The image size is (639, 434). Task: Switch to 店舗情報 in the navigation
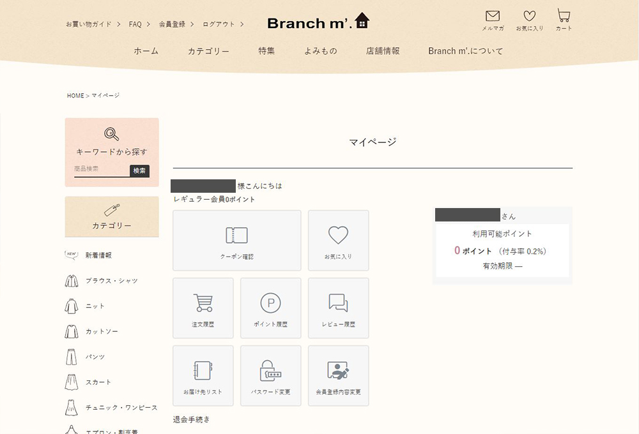[381, 51]
